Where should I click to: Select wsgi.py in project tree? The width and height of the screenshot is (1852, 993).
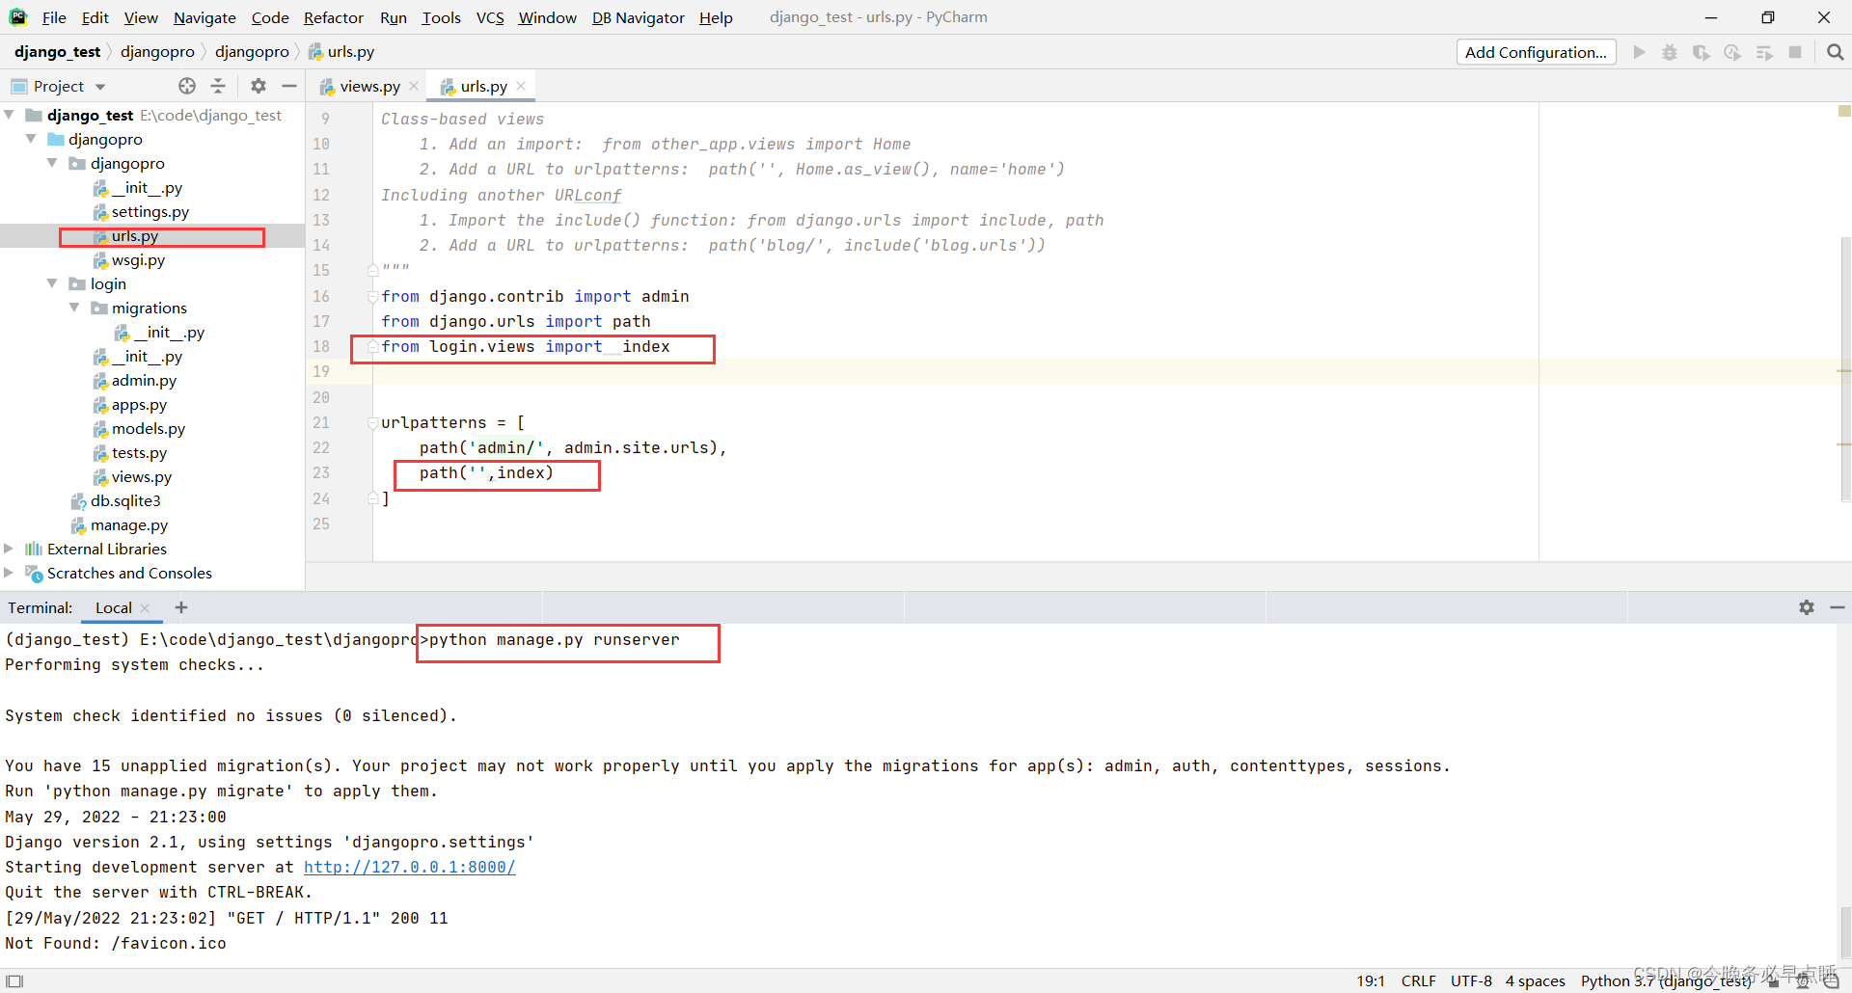138,259
